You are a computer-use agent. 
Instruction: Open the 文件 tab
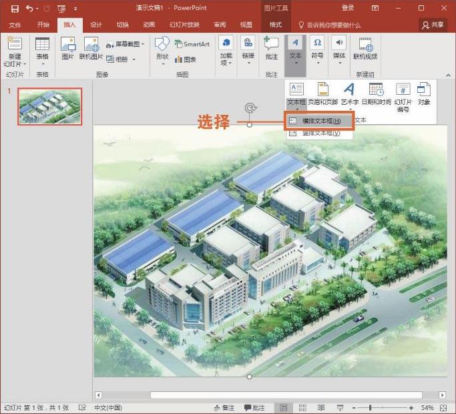coord(15,25)
